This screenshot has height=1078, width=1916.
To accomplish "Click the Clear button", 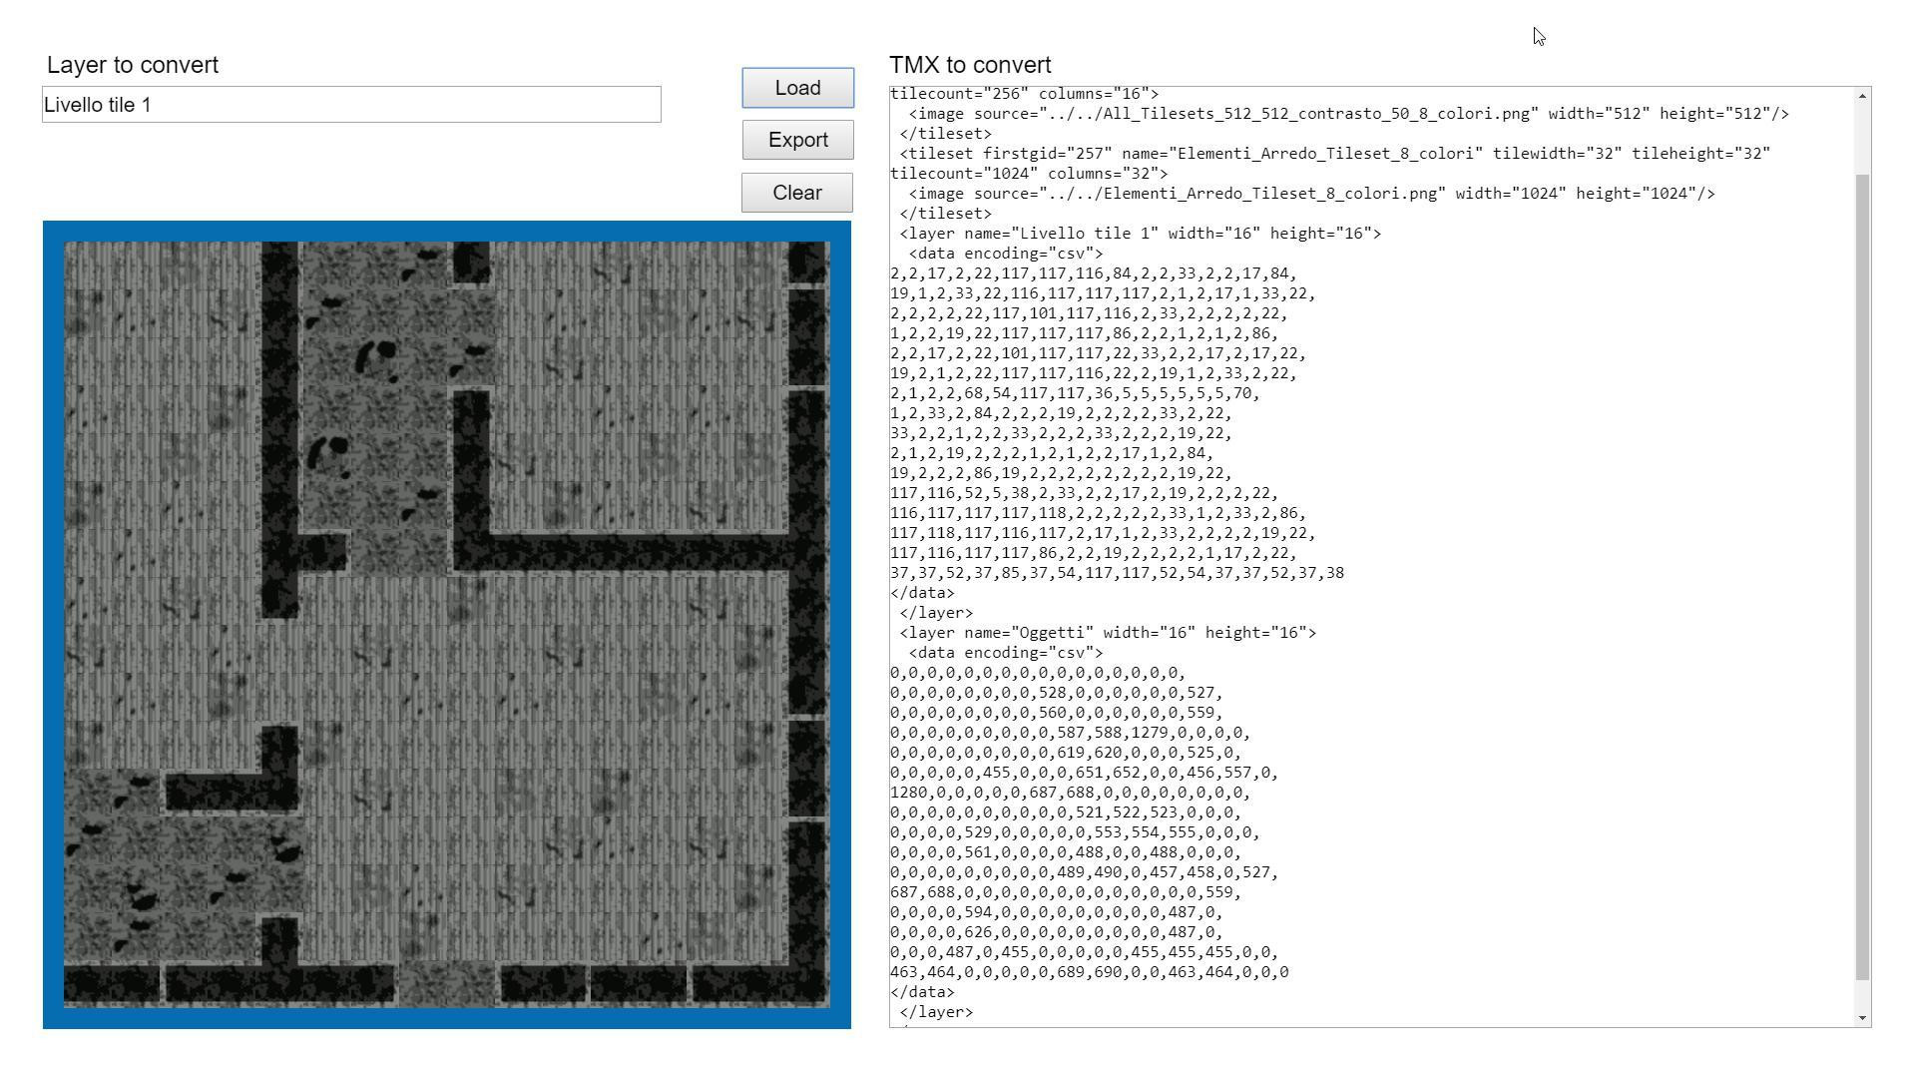I will tap(796, 193).
